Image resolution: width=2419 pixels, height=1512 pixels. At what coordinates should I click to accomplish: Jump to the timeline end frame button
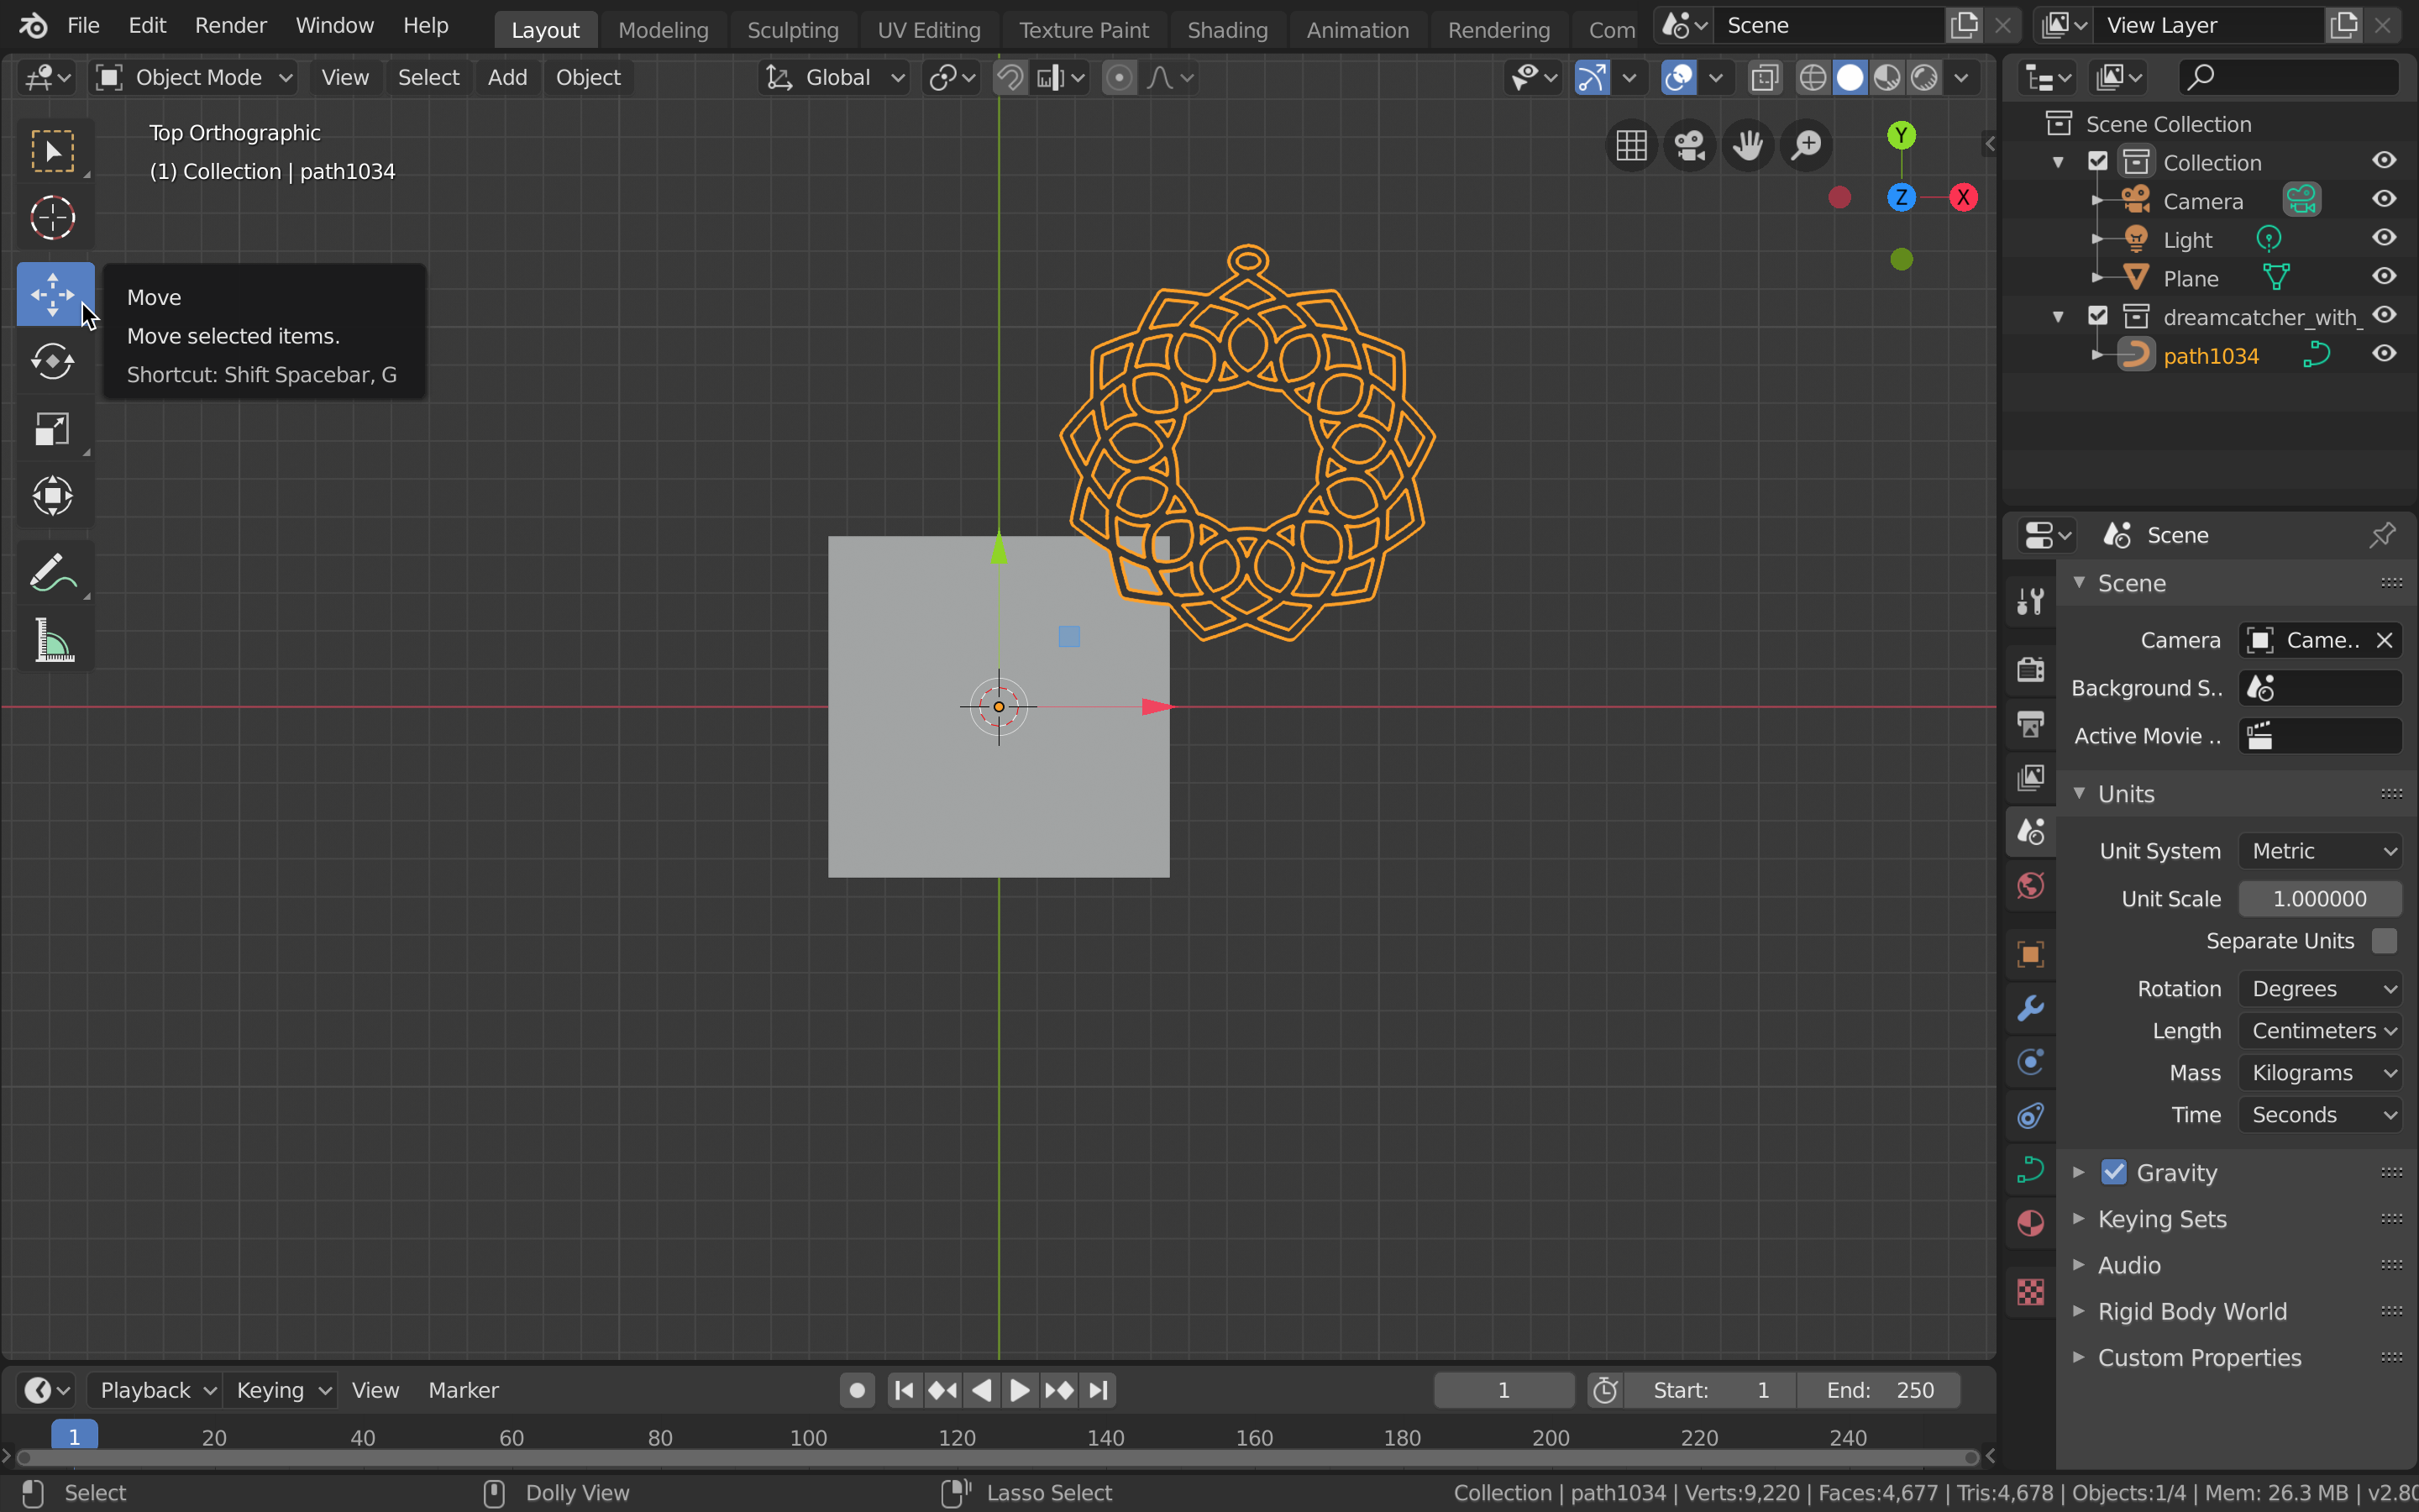click(x=1099, y=1390)
